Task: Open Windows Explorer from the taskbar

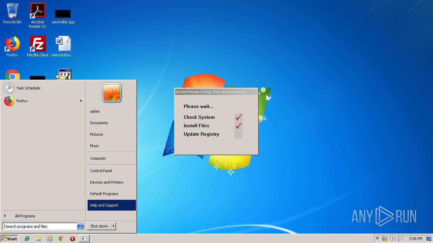Action: [x=38, y=239]
